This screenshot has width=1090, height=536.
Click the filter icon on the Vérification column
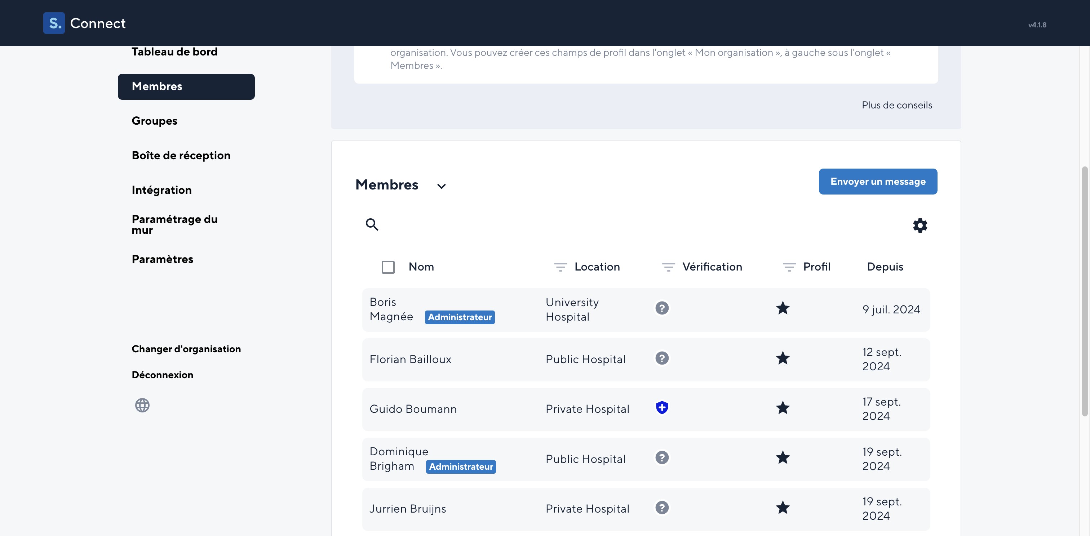coord(668,267)
